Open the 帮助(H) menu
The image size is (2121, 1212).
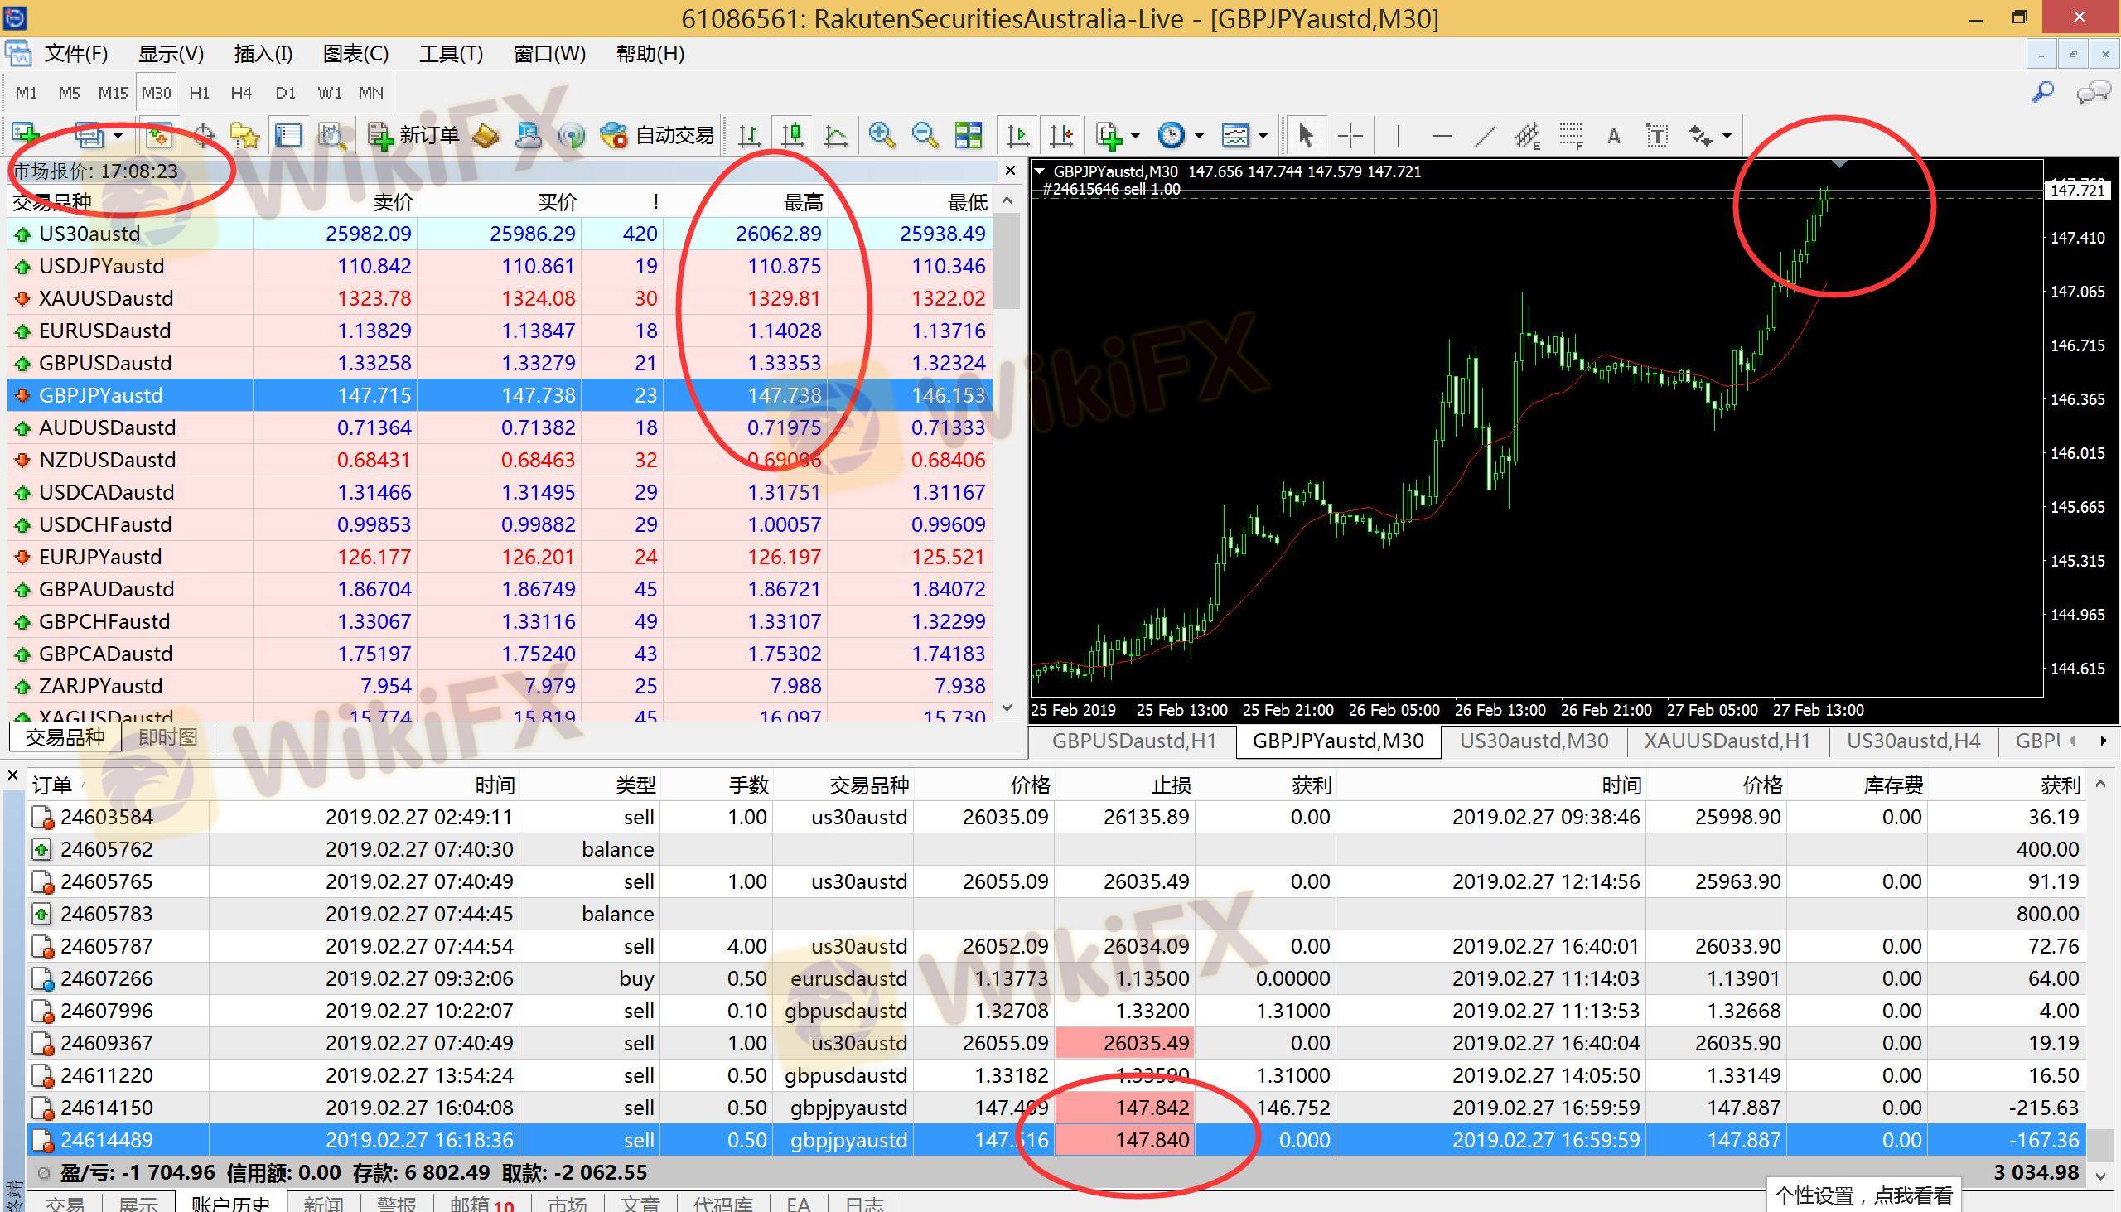[650, 53]
